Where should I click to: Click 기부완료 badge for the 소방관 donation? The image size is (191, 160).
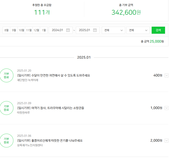6,108
